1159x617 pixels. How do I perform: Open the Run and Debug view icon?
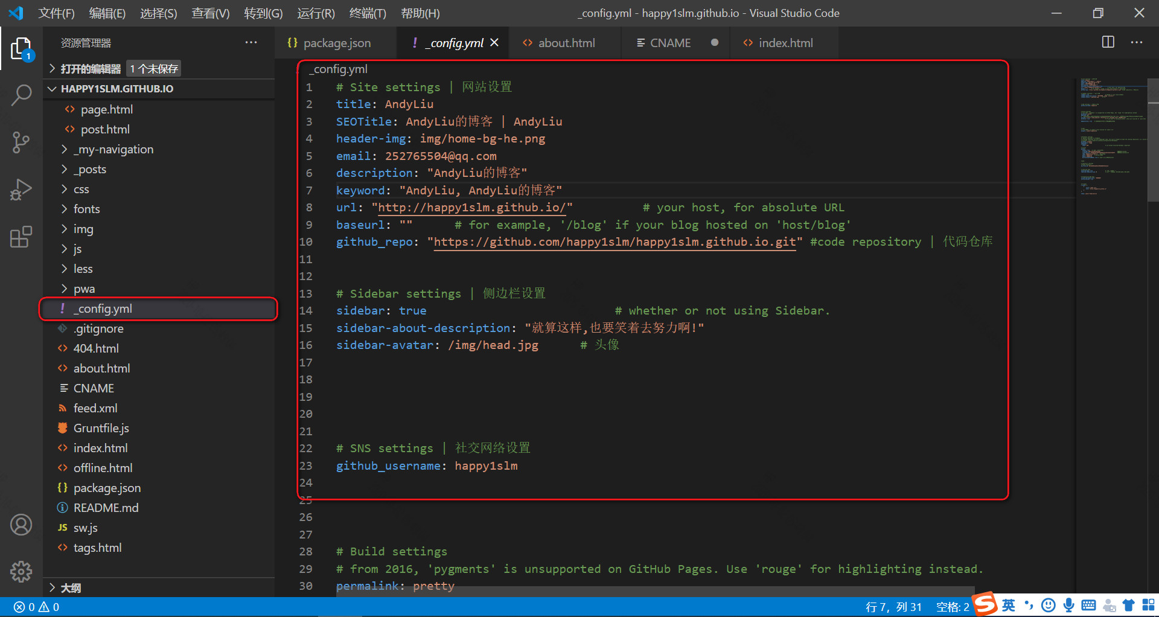click(x=21, y=190)
